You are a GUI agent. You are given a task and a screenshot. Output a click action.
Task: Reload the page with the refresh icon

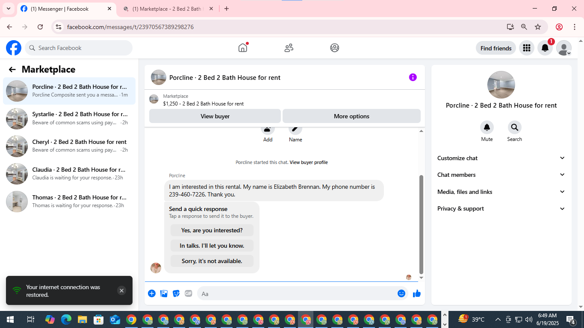click(x=40, y=27)
